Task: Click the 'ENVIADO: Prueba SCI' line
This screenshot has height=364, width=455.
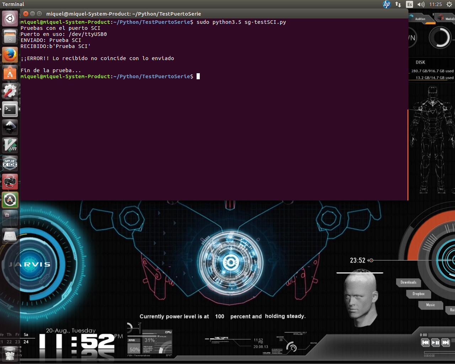Action: pos(51,40)
